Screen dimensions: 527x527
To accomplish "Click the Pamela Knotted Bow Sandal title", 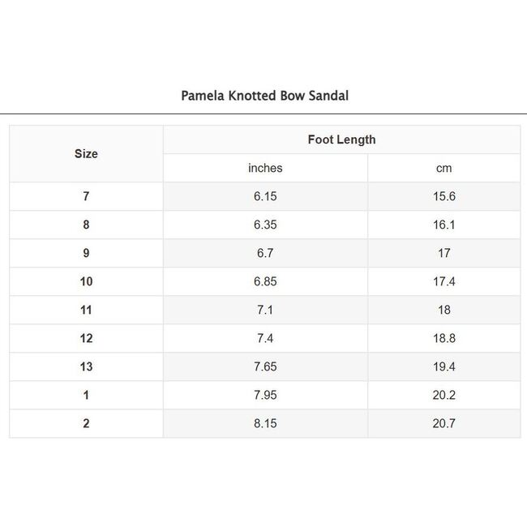I will click(x=264, y=96).
